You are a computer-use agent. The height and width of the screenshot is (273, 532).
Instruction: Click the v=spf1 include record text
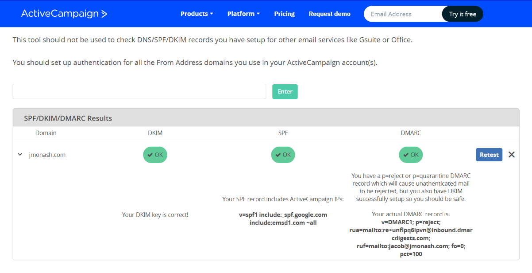283,218
